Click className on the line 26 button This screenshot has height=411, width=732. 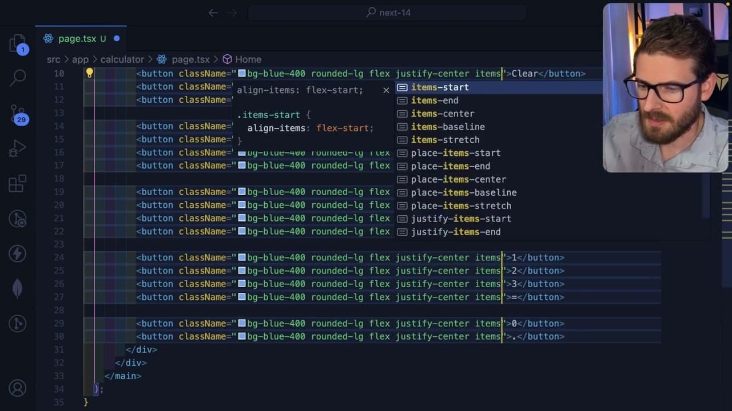tap(202, 284)
